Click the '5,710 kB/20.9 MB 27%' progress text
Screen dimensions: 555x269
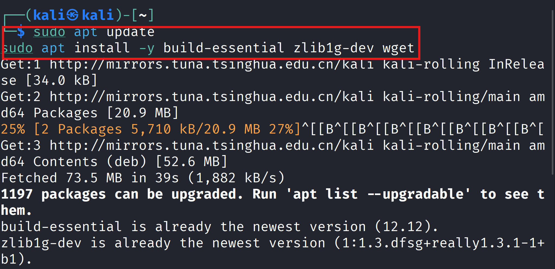(212, 129)
